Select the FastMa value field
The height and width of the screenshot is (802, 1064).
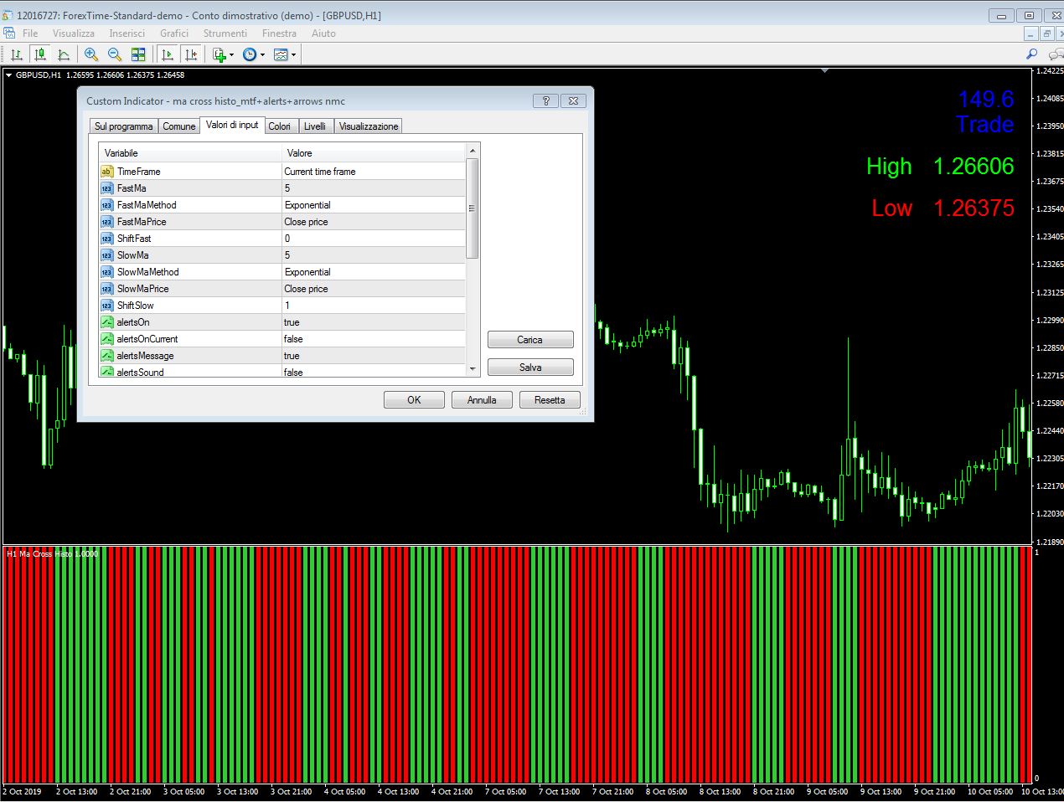tap(374, 188)
